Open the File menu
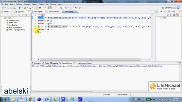This screenshot has width=182, height=102. pos(2,4)
